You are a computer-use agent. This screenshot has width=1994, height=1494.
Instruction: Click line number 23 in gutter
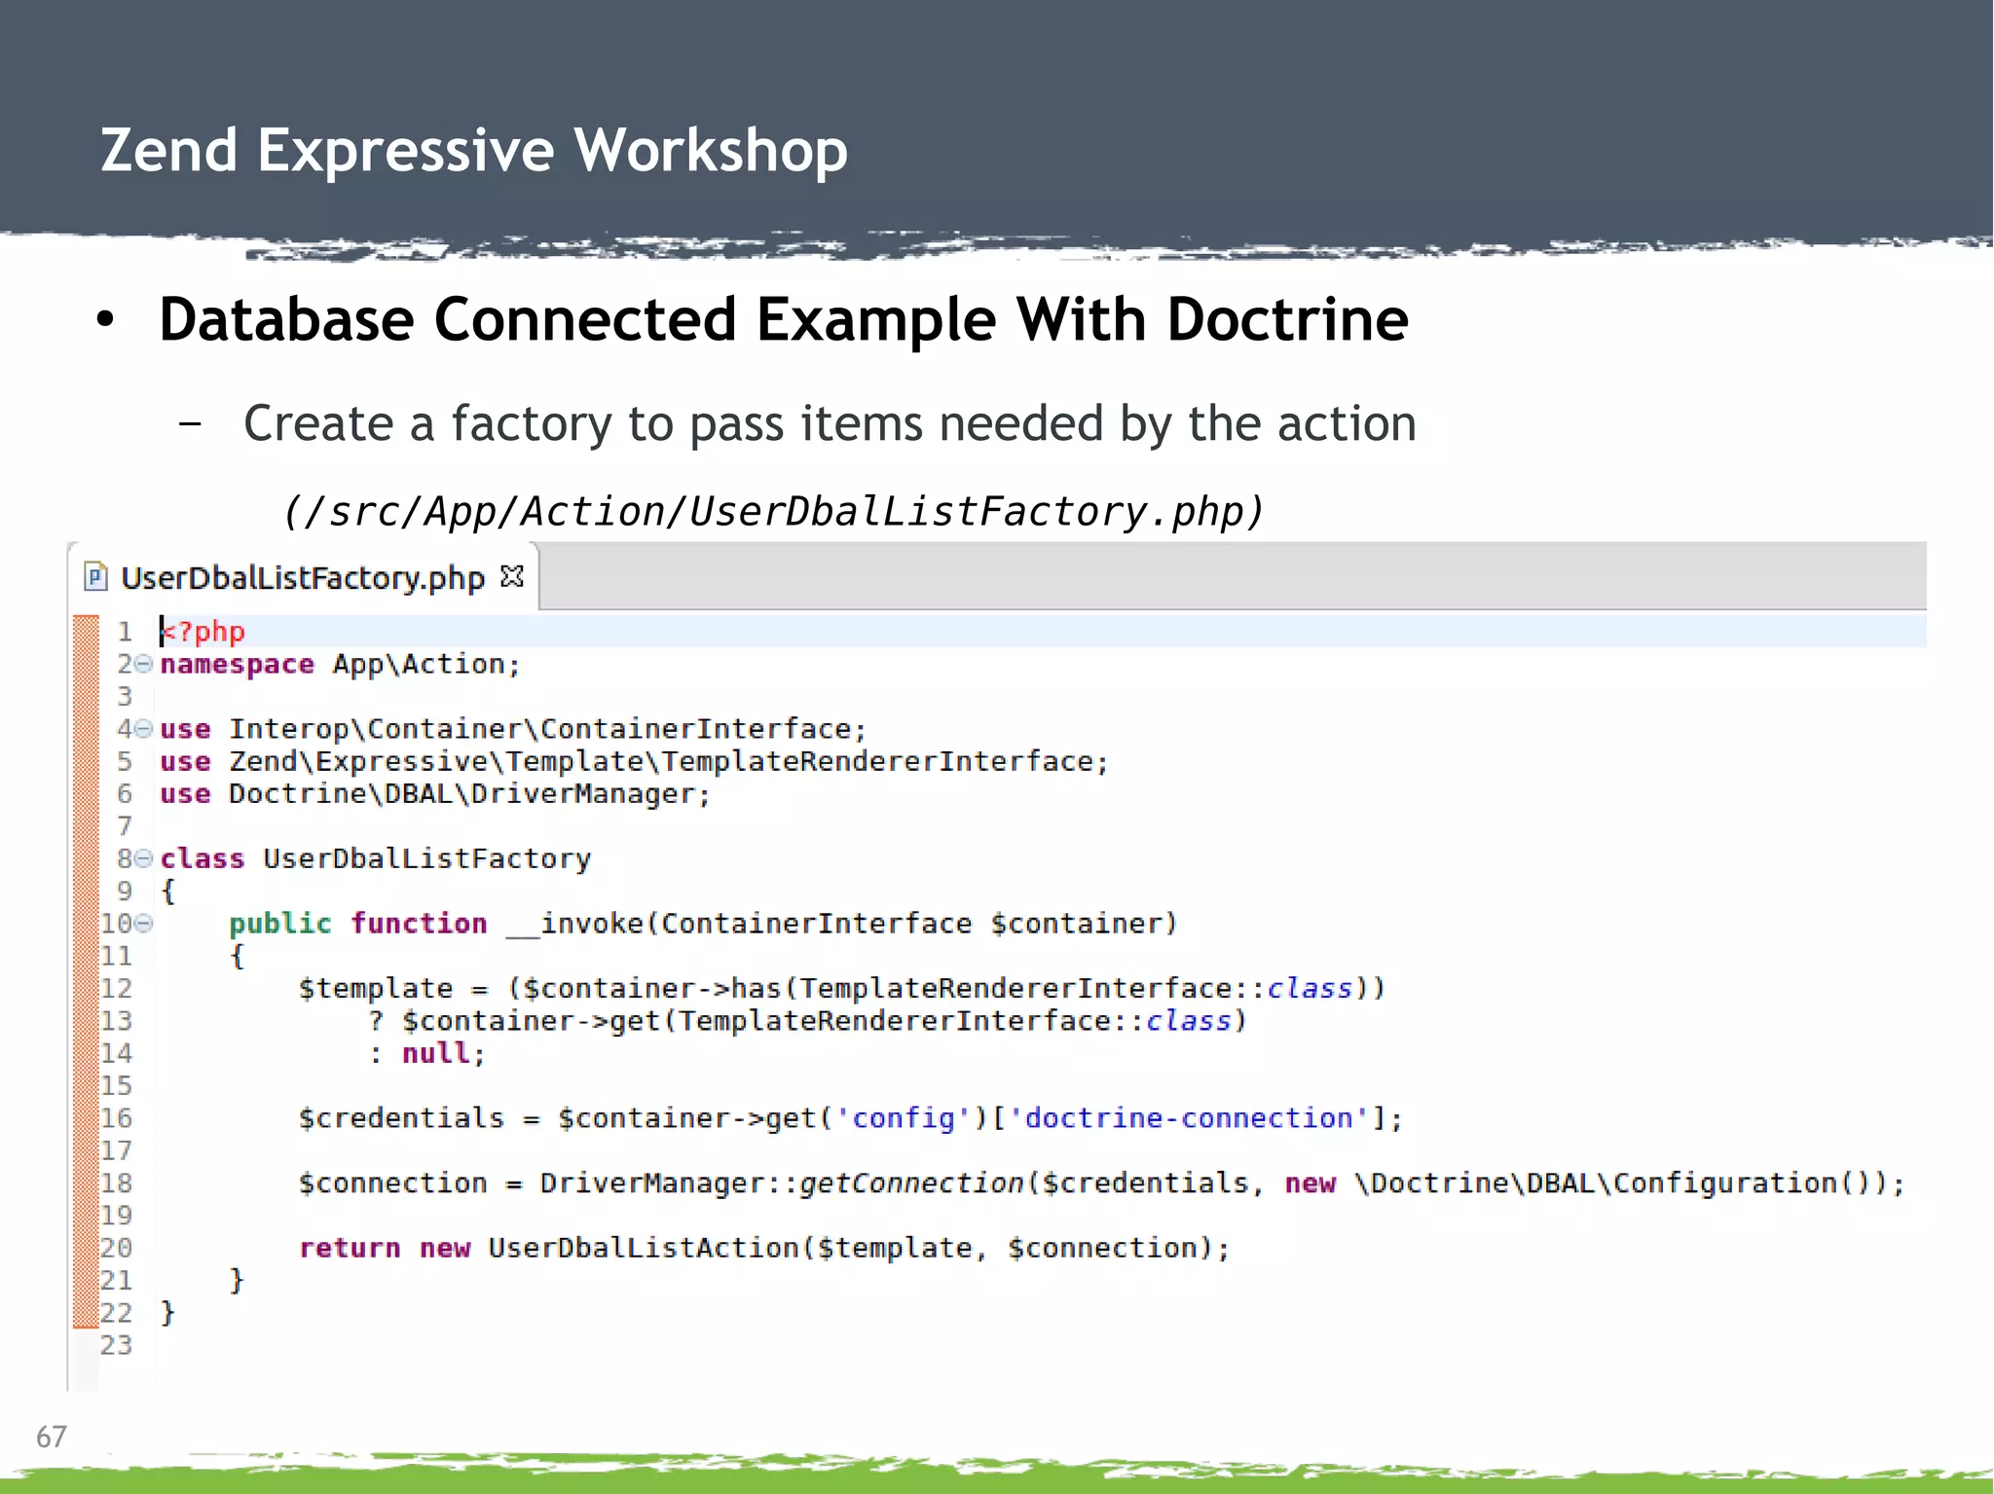[x=116, y=1345]
